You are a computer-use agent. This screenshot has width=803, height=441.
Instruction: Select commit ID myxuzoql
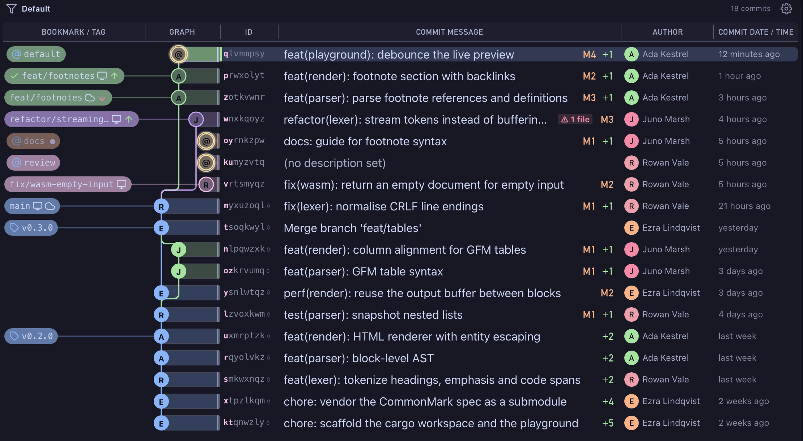(244, 206)
